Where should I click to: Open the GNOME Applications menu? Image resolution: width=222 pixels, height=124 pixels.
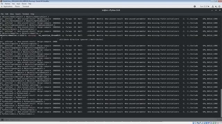[x=8, y=7]
